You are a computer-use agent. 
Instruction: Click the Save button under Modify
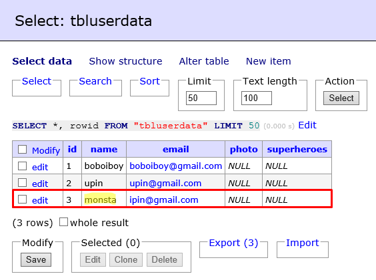[x=36, y=259]
